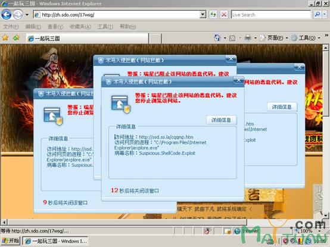Expand the address bar dropdown list
The height and width of the screenshot is (247, 330).
tap(203, 15)
